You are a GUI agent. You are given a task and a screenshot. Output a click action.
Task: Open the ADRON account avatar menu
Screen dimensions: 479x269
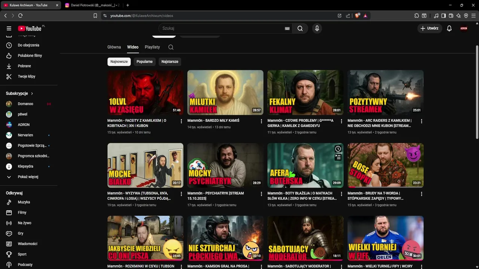pos(464,28)
